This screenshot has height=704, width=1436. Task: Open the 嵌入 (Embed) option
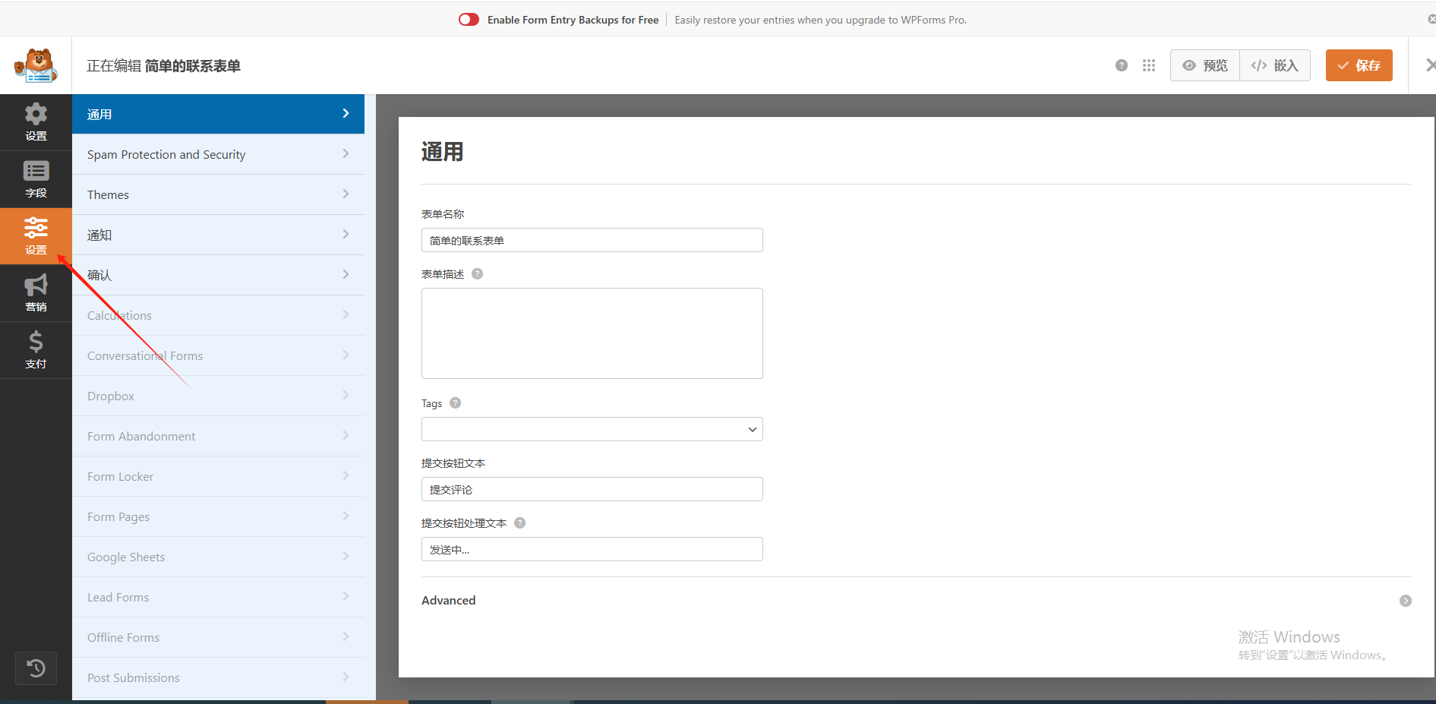(x=1274, y=65)
